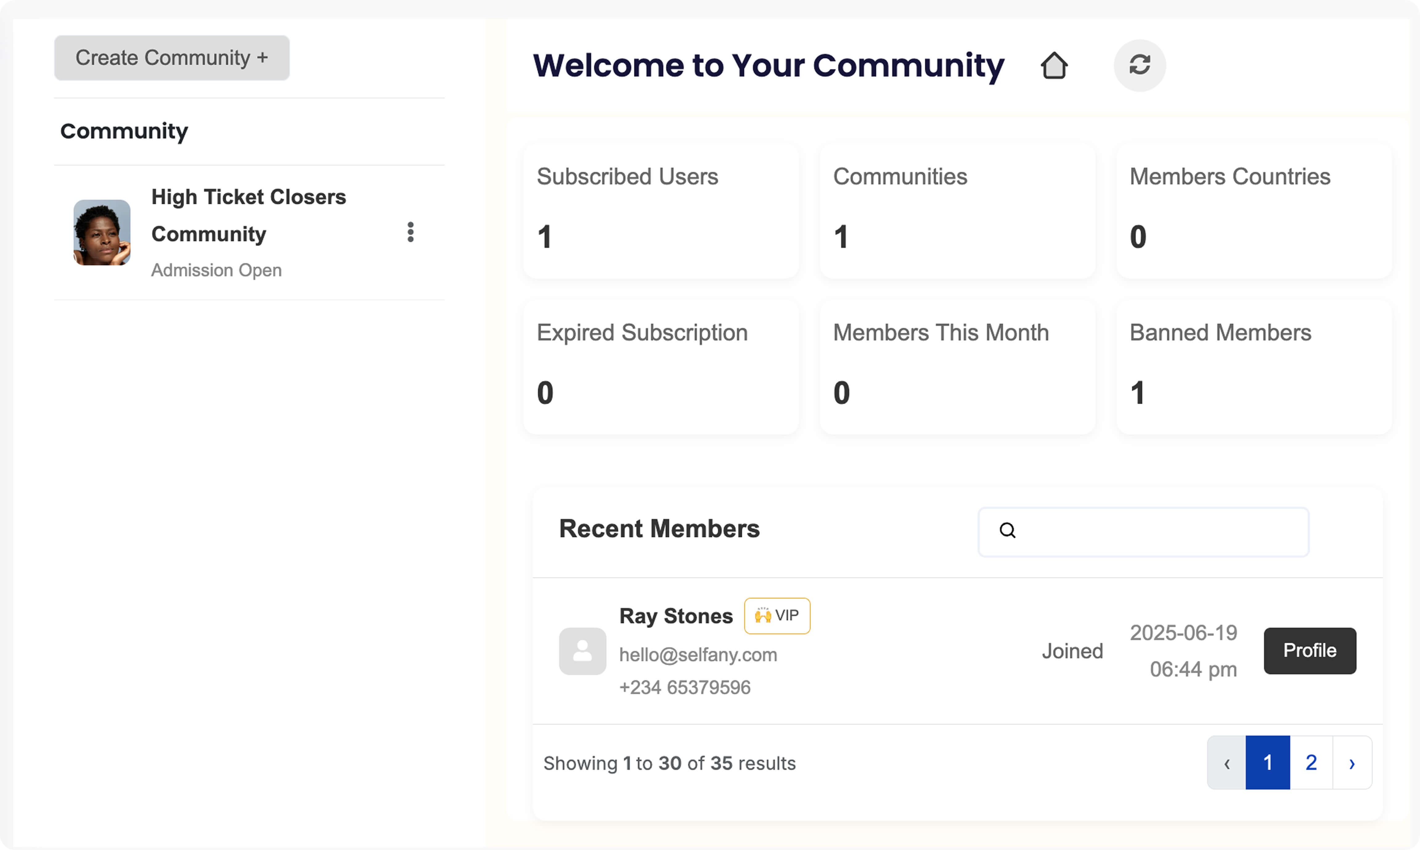1420x850 pixels.
Task: Click the email hello@selfany.com
Action: (x=698, y=655)
